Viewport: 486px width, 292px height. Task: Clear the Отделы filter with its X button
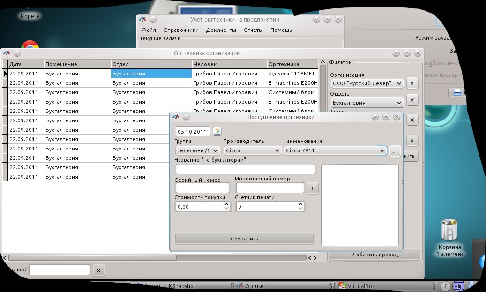coord(412,100)
